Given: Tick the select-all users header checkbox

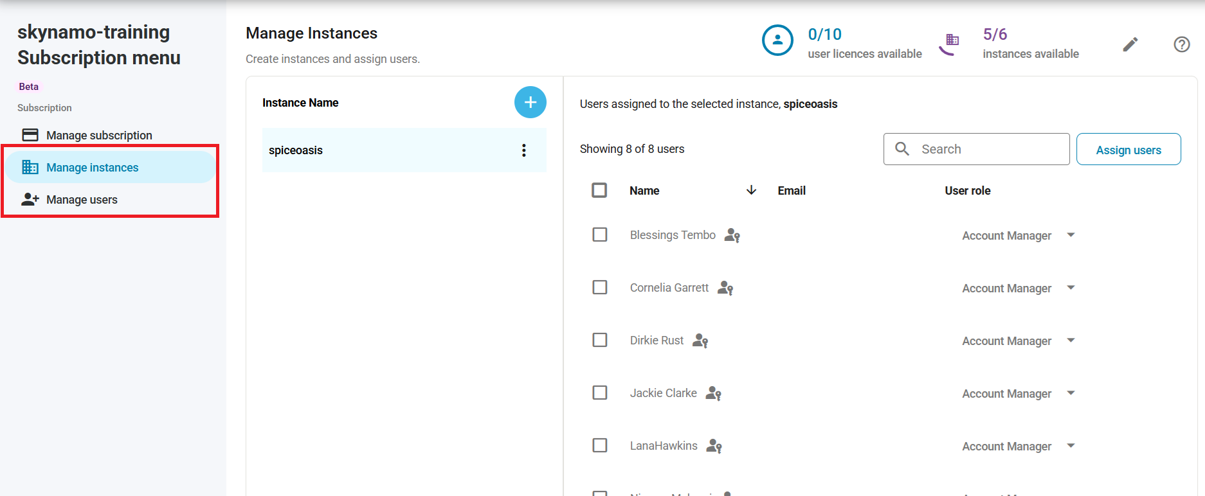Looking at the screenshot, I should point(599,190).
